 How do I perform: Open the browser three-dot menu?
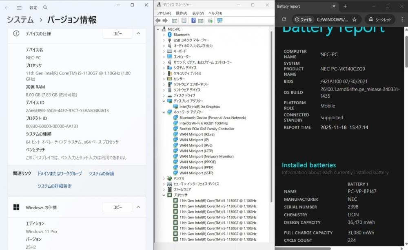coord(402,20)
